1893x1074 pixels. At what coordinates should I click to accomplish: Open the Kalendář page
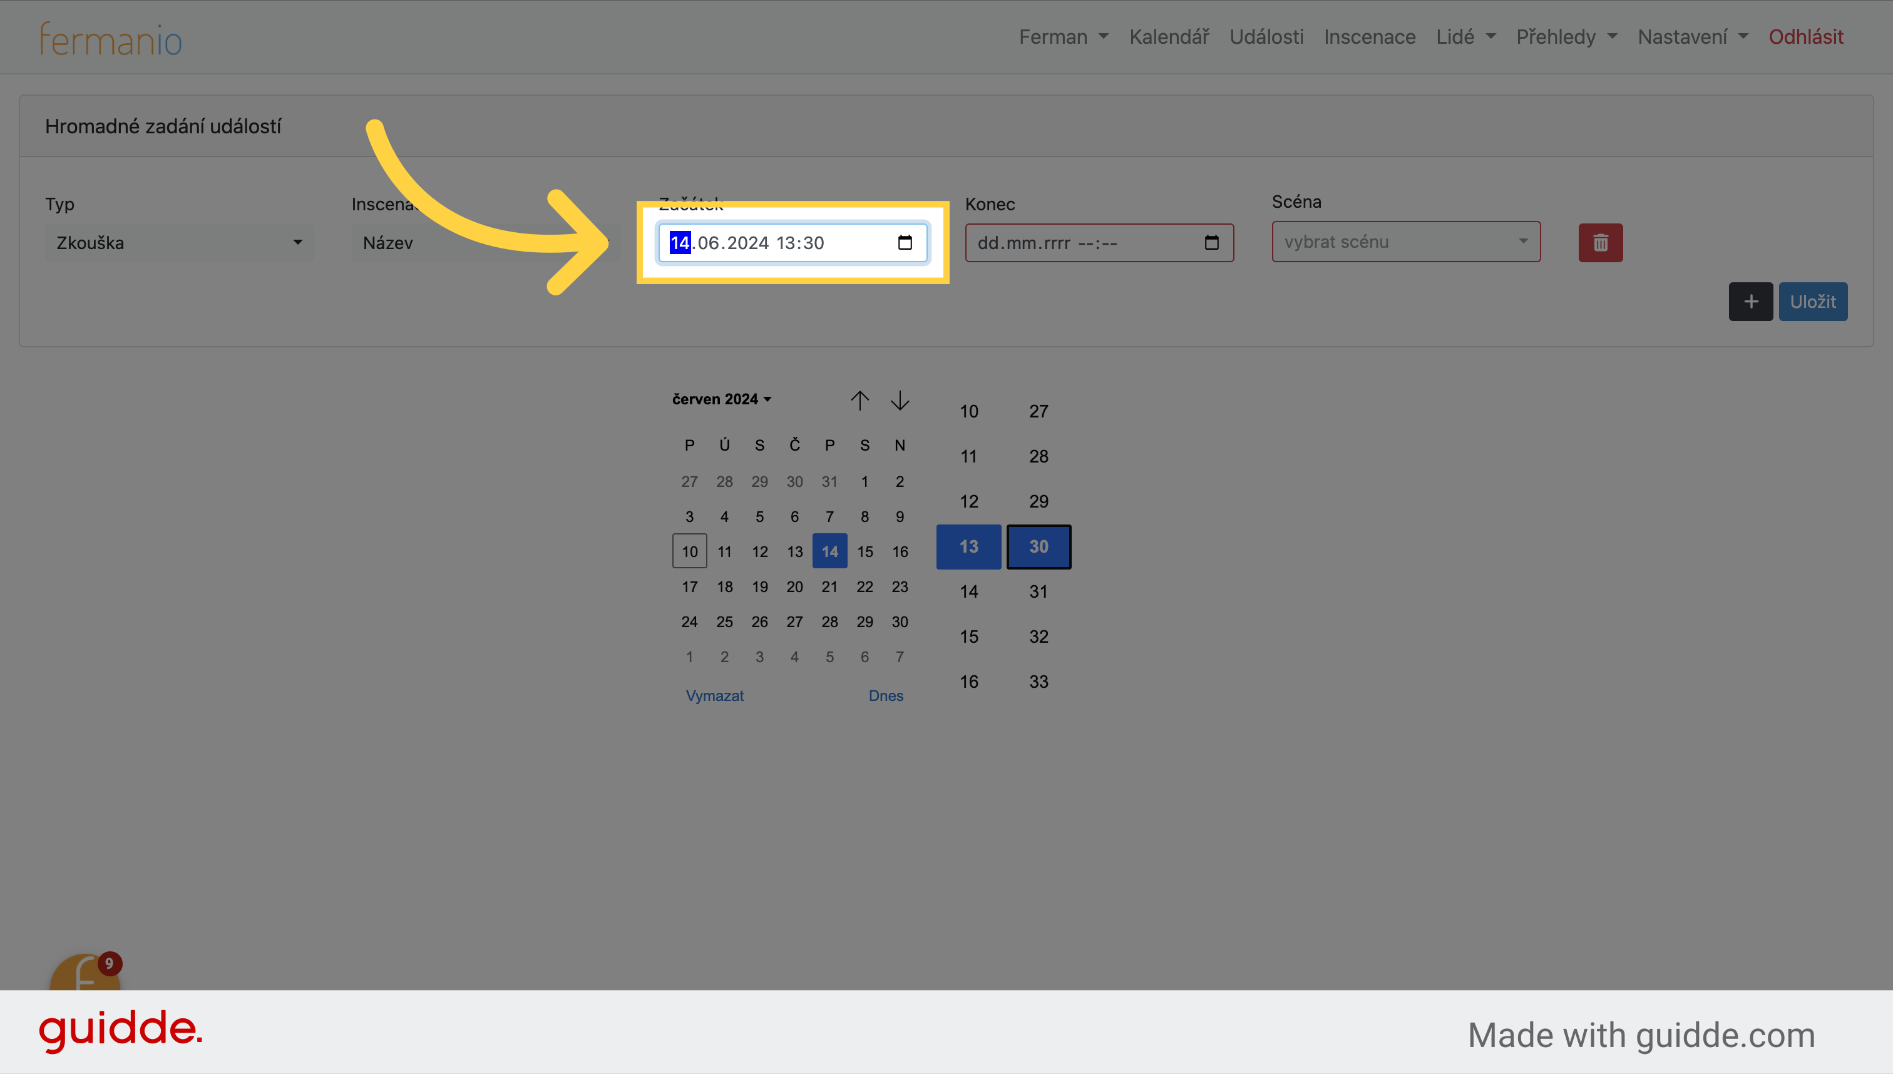(1169, 37)
